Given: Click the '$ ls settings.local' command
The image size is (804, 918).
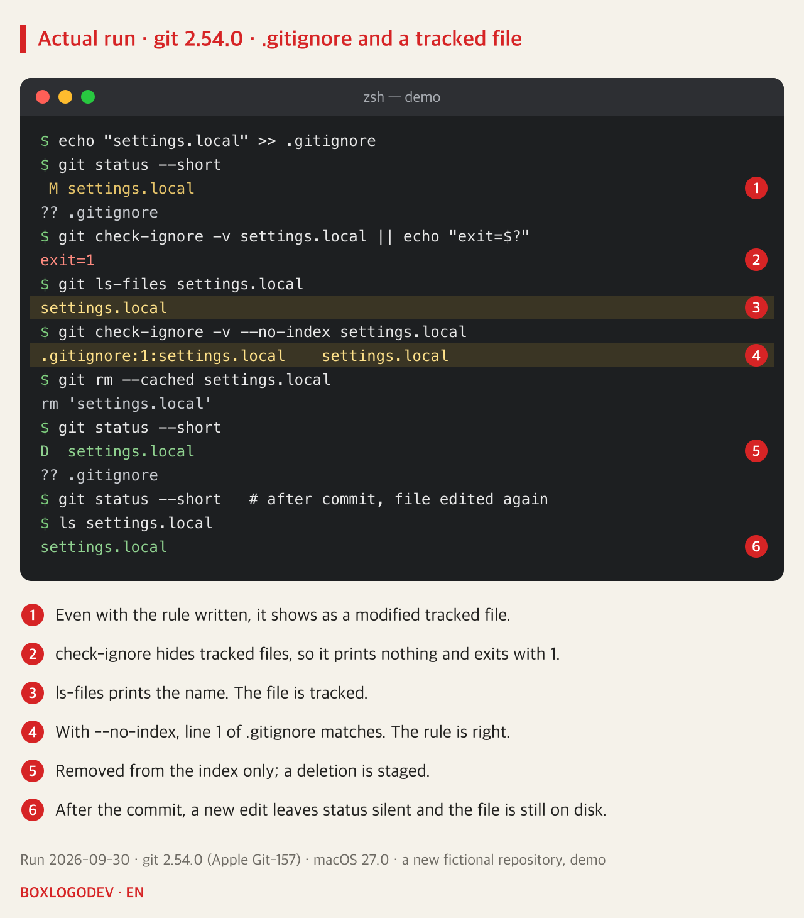Looking at the screenshot, I should coord(127,523).
